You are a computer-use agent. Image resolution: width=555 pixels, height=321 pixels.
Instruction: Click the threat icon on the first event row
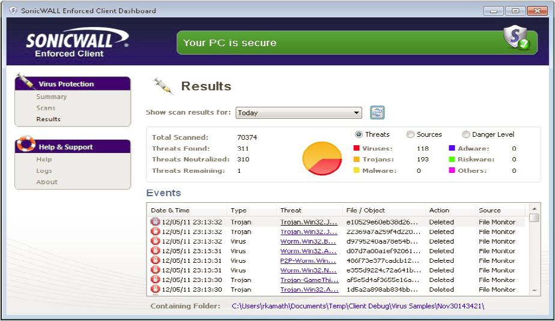tap(155, 222)
